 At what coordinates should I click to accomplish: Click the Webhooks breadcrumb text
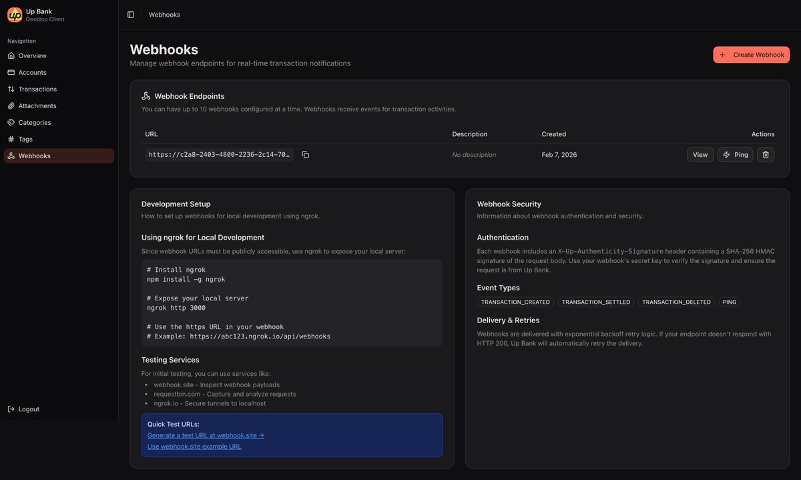(164, 15)
